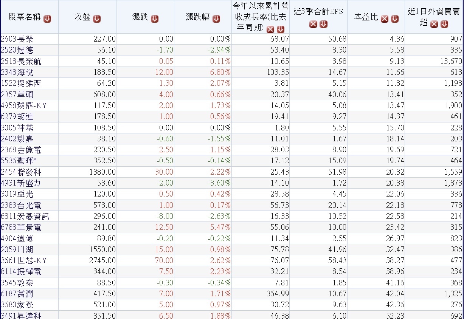Click revenue growth 103.35 for 海悅
The image size is (464, 319).
tap(278, 72)
